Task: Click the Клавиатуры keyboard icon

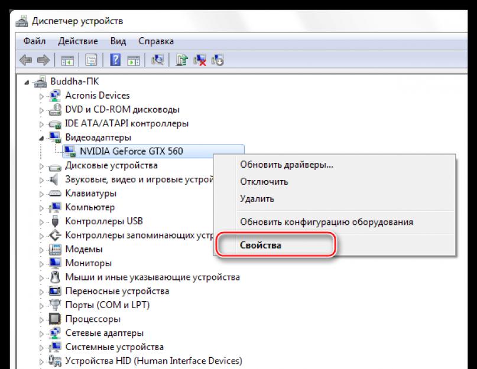Action: [x=55, y=193]
